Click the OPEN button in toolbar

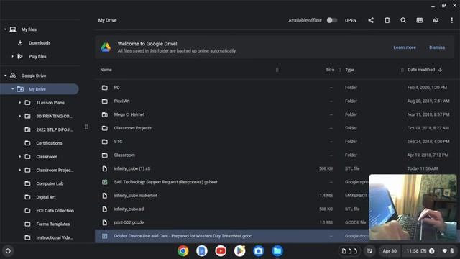pyautogui.click(x=351, y=20)
